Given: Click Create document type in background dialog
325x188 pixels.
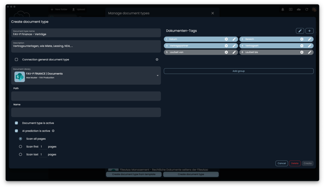Looking at the screenshot, I should click(191, 174).
